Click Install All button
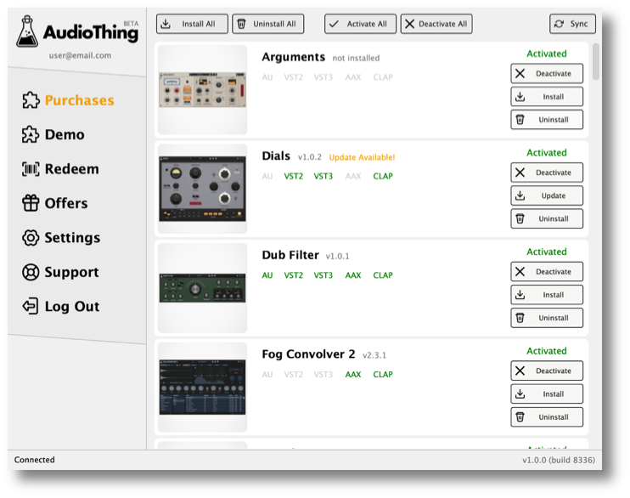The height and width of the screenshot is (498, 630). click(192, 24)
